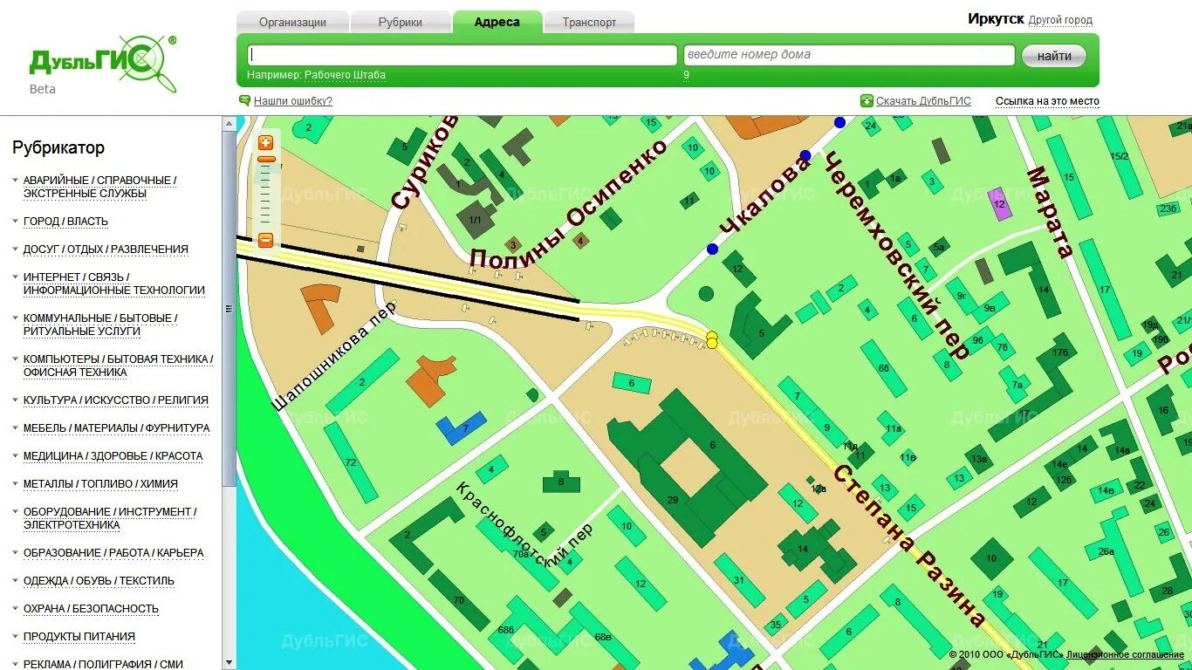
Task: Click the house number input field
Action: [849, 55]
